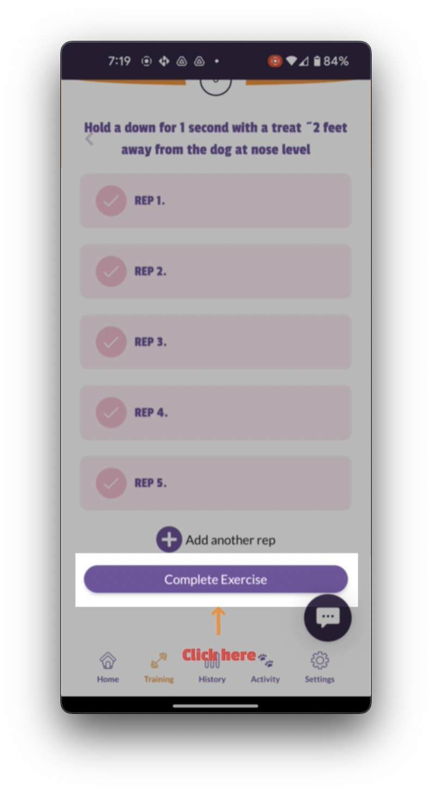Image resolution: width=432 pixels, height=794 pixels.
Task: Tap the Settings tab label
Action: pos(319,679)
